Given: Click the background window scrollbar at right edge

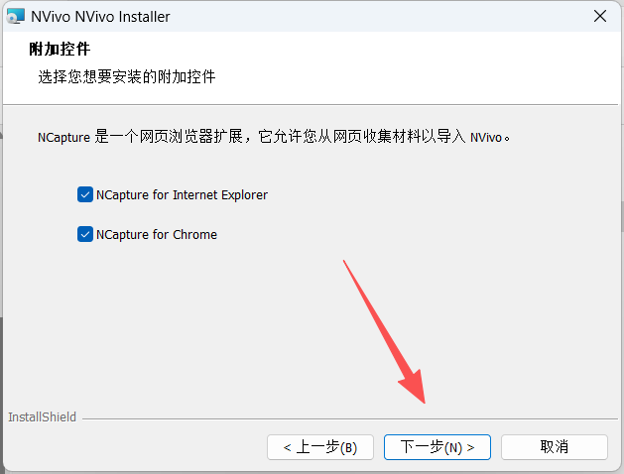Looking at the screenshot, I should pos(622,217).
